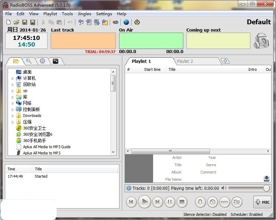This screenshot has width=276, height=220.
Task: Expand the Downloads folder node
Action: (13, 116)
